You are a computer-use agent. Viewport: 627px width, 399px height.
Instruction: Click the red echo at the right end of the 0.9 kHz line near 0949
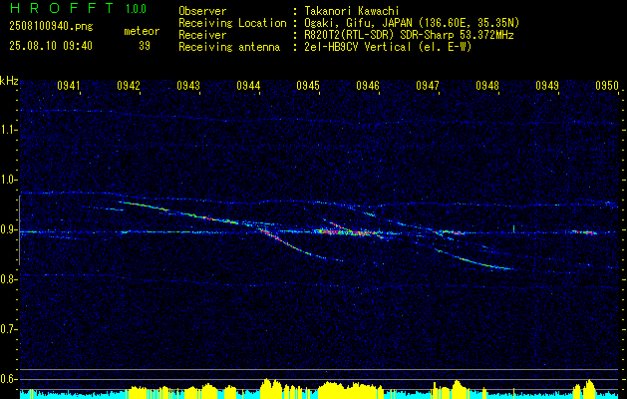584,232
